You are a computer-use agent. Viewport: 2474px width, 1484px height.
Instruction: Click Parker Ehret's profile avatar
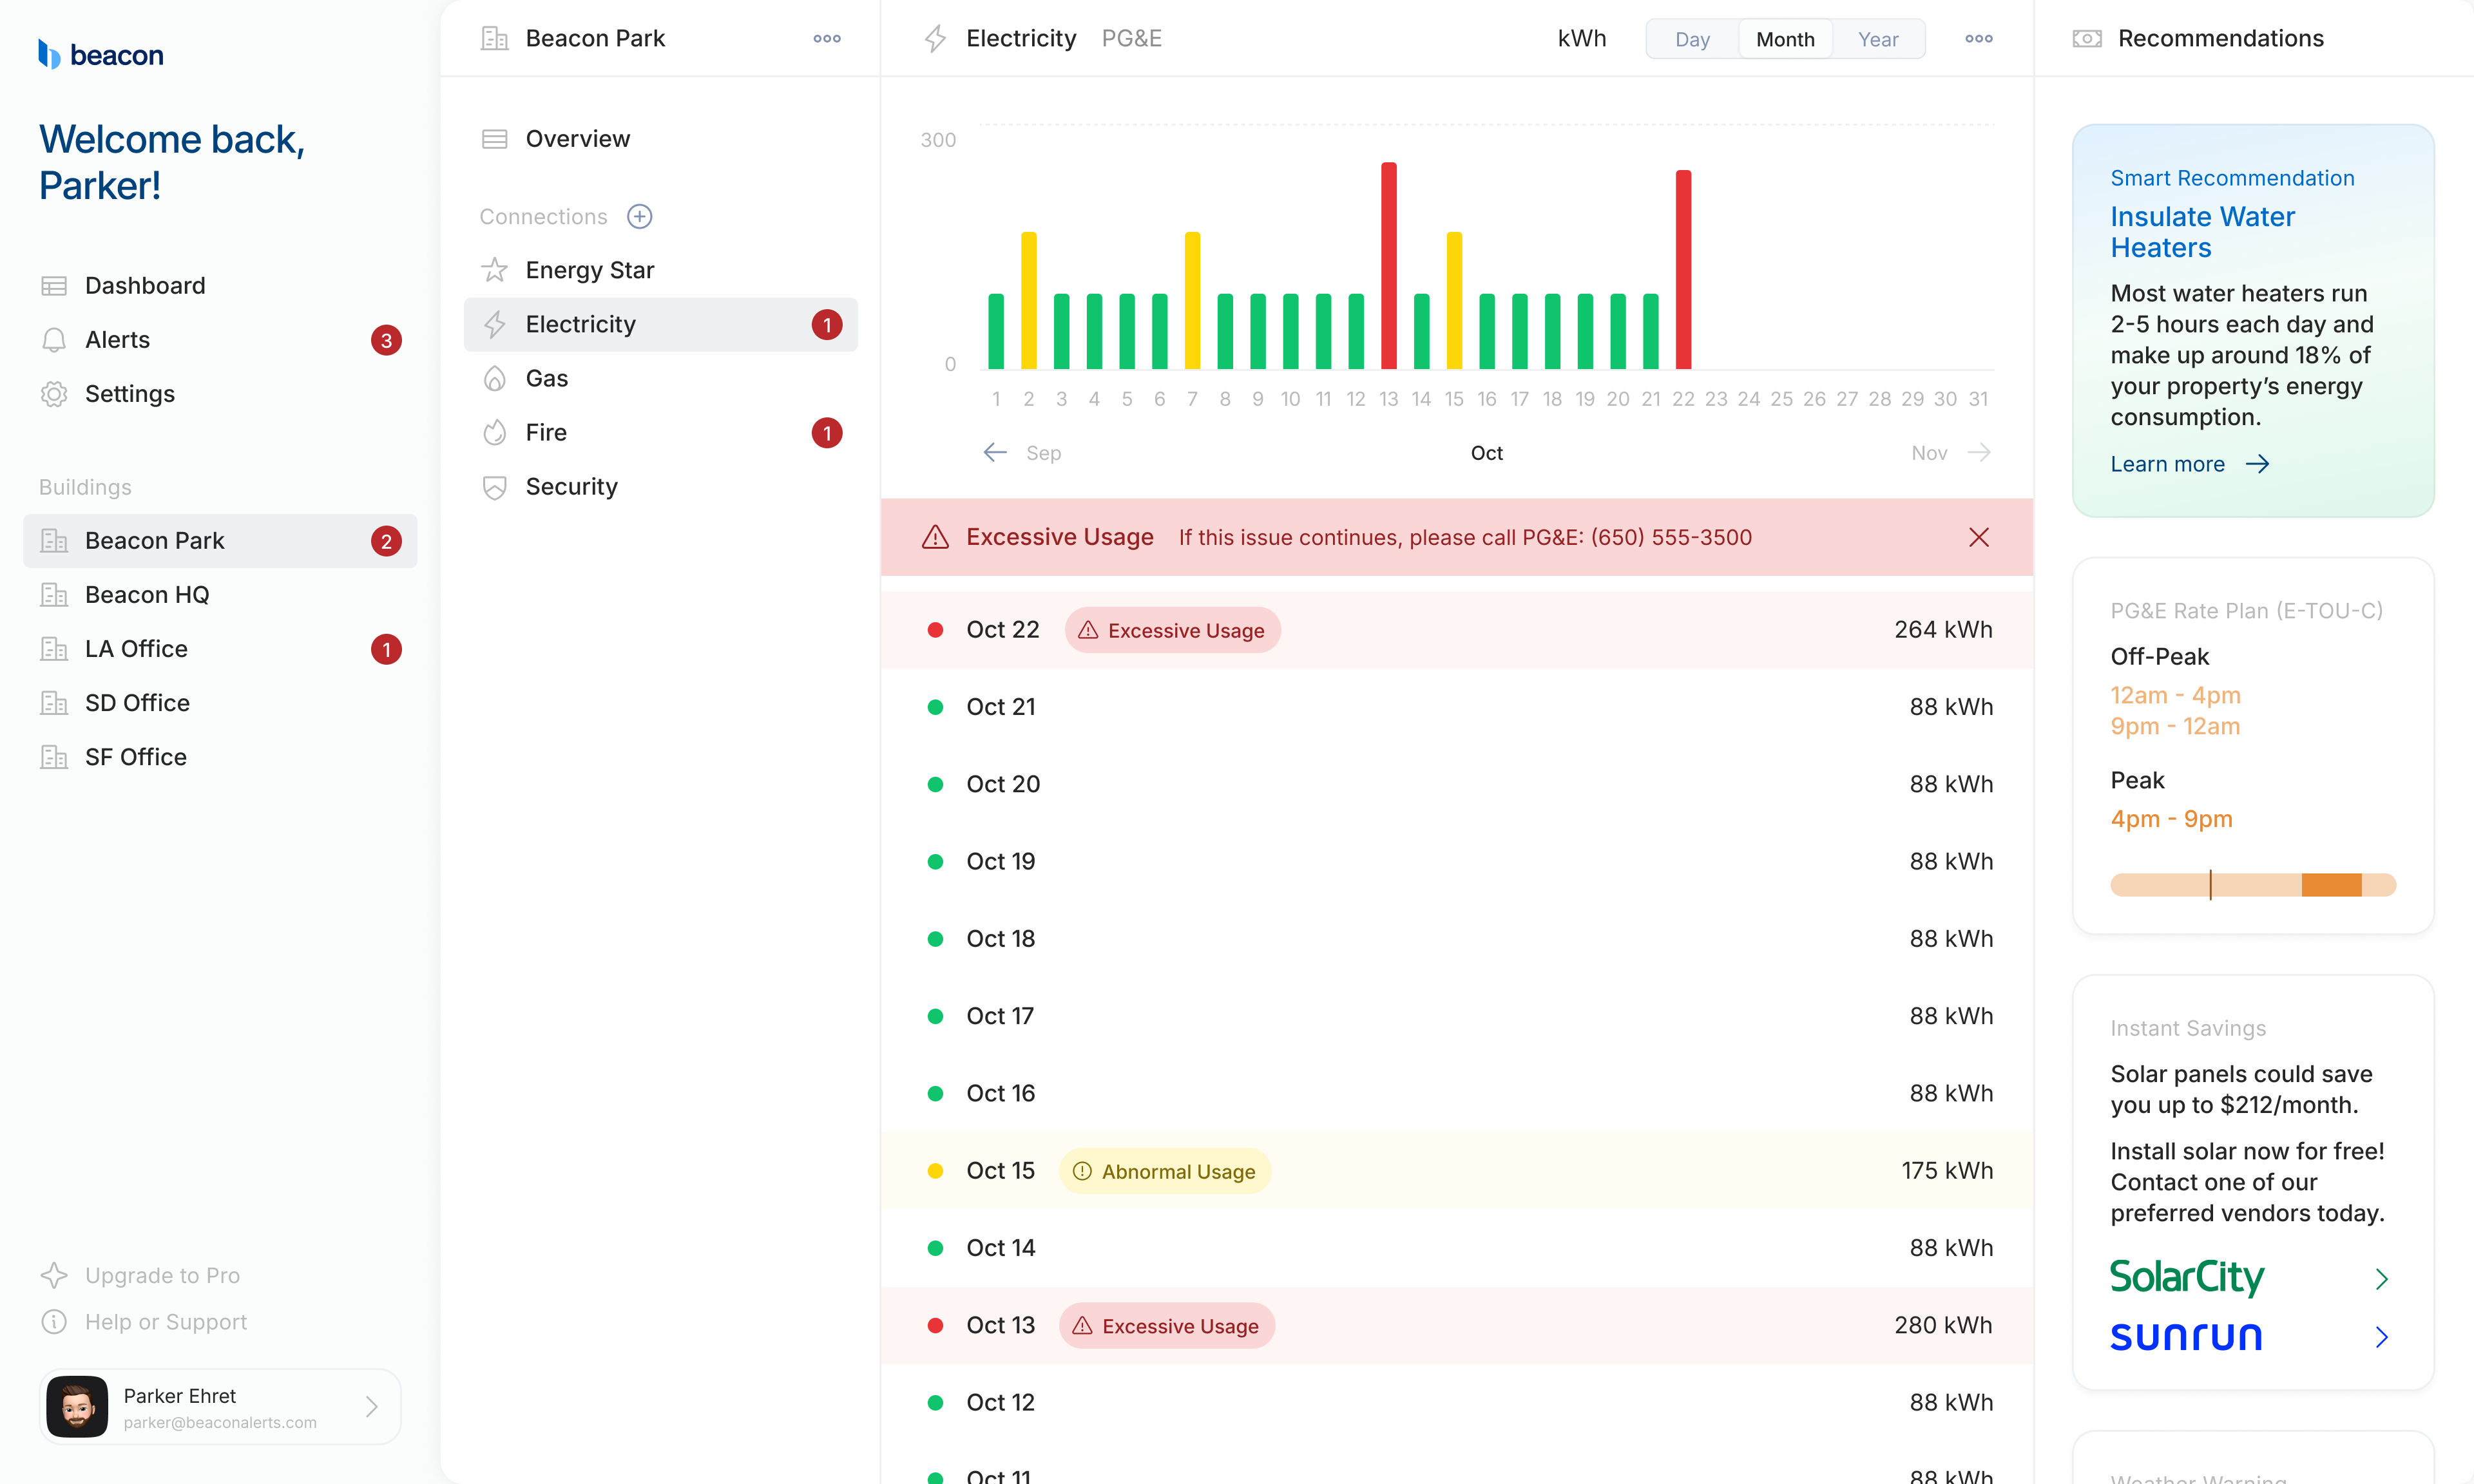pyautogui.click(x=77, y=1407)
